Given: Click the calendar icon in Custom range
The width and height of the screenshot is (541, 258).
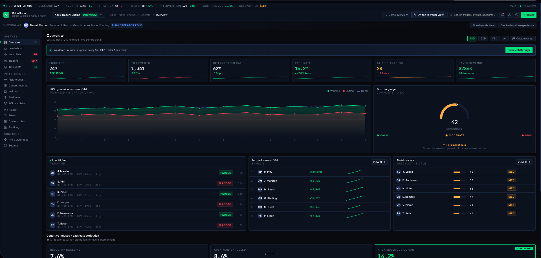Looking at the screenshot, I should 514,39.
